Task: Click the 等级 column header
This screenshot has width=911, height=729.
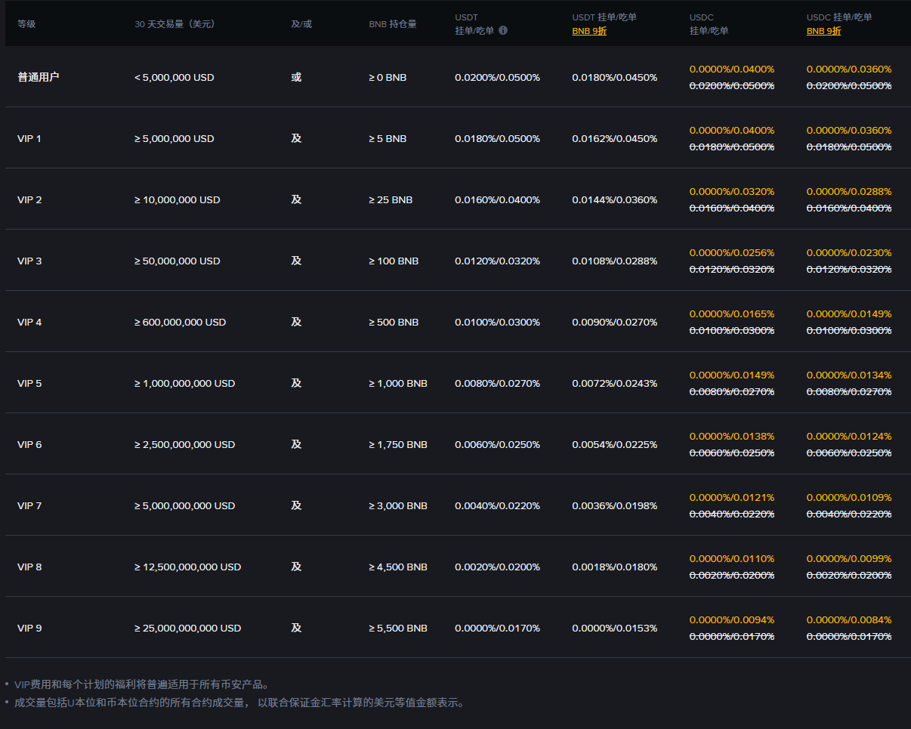Action: [x=26, y=23]
